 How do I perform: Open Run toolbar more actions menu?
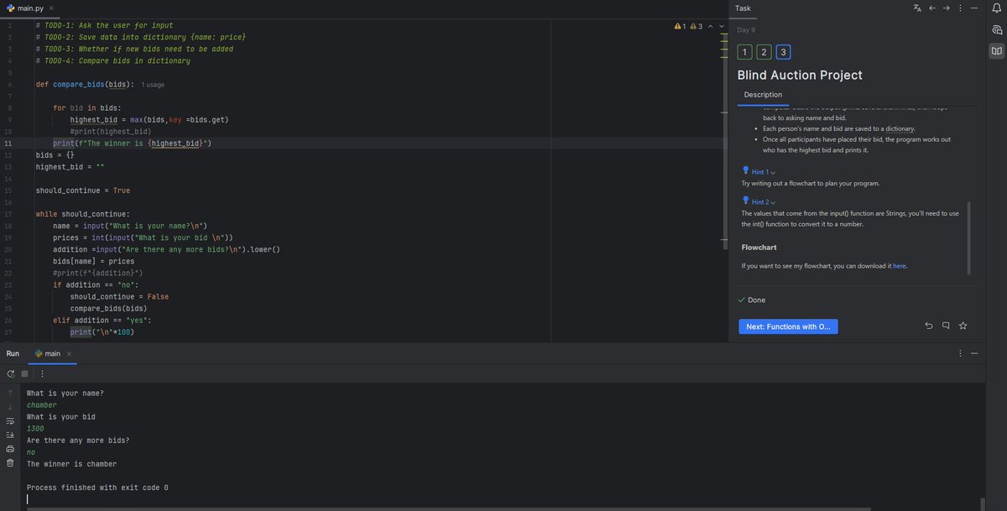point(42,374)
